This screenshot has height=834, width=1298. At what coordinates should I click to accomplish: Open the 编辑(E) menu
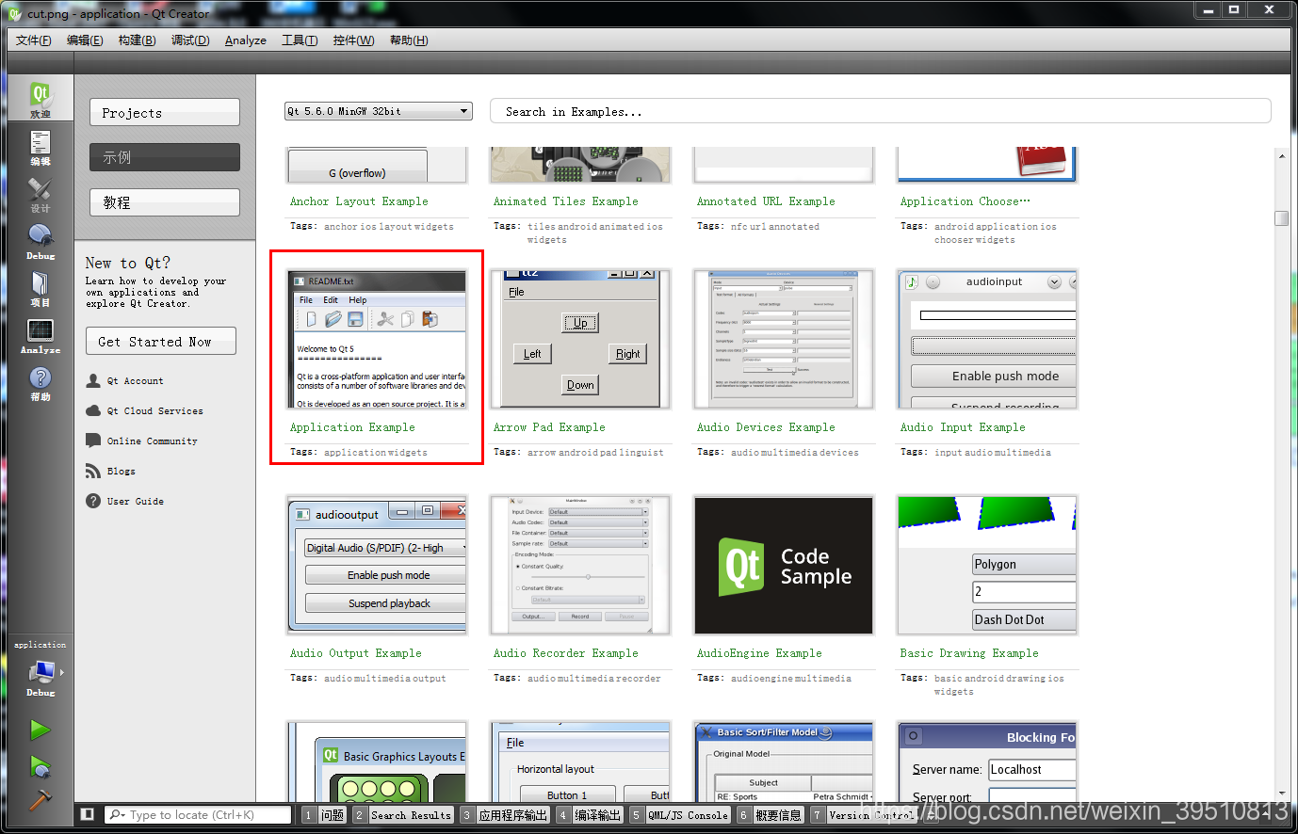[85, 40]
